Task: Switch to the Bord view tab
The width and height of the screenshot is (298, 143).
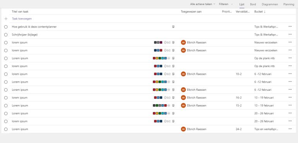Action: pos(253,4)
